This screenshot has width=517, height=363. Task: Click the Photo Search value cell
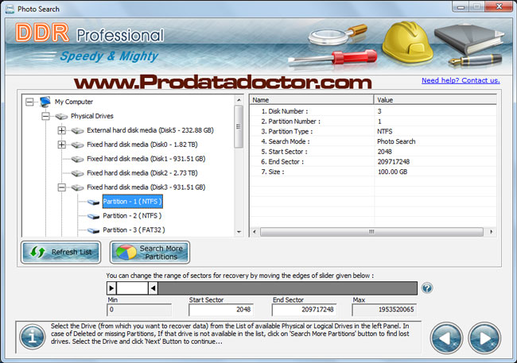tap(396, 141)
